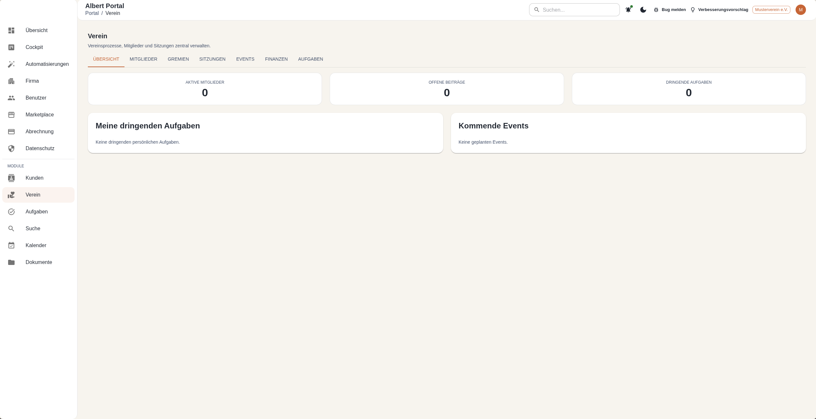Click the Suche magnifier icon in sidebar

pos(11,229)
